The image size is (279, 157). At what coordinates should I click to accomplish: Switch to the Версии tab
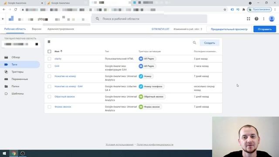pos(37,29)
